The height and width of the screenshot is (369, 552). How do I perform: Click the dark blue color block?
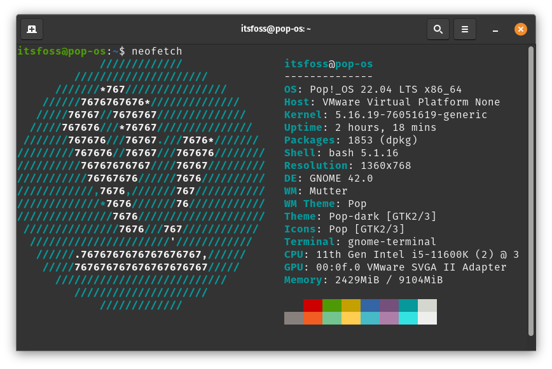tap(369, 305)
